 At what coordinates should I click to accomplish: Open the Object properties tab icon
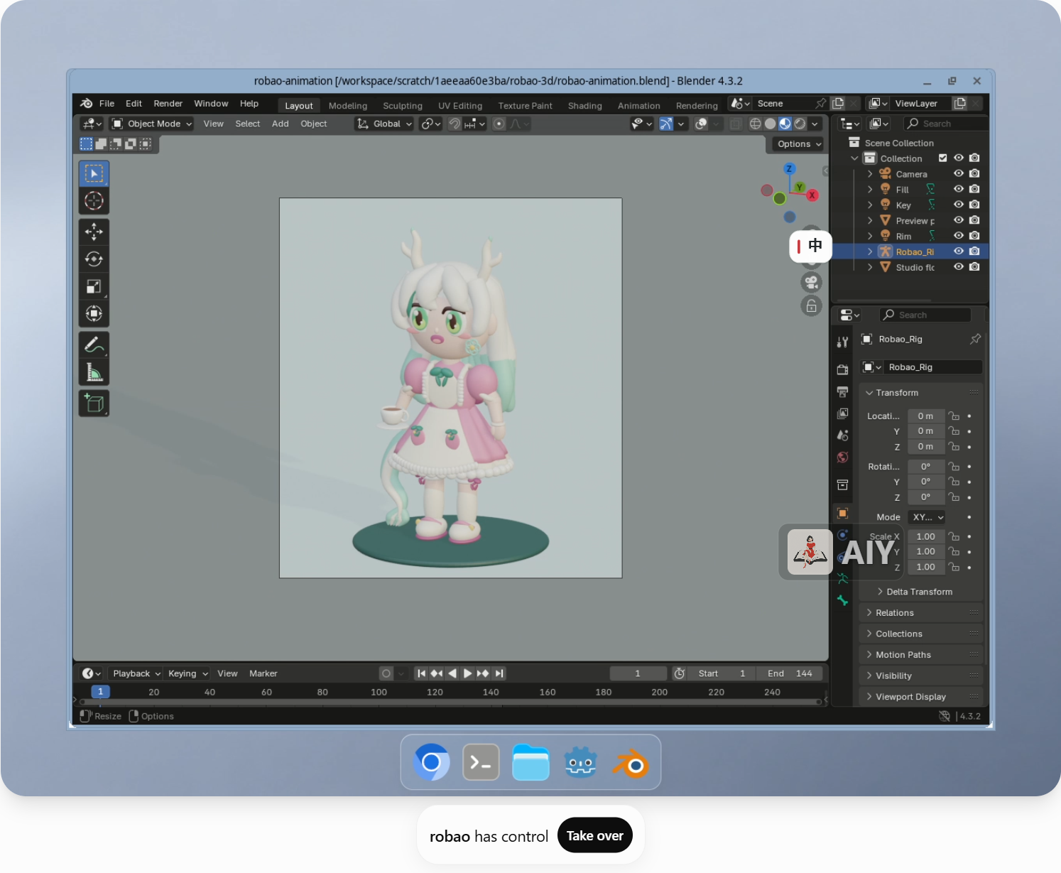(x=842, y=513)
